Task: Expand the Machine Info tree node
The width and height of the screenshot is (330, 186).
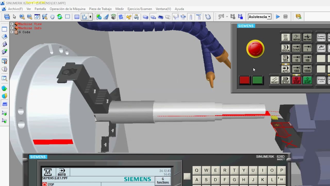Action: tap(12, 28)
